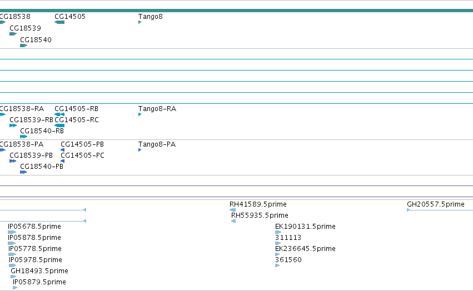Screen dimensions: 473x291
Task: Select protein CG18540-PB label
Action: tap(42, 167)
